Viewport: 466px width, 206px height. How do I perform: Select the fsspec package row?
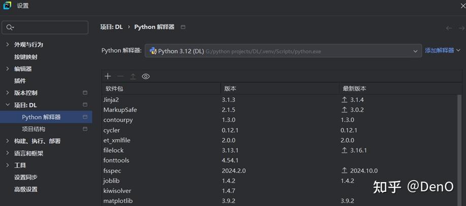tap(279, 170)
